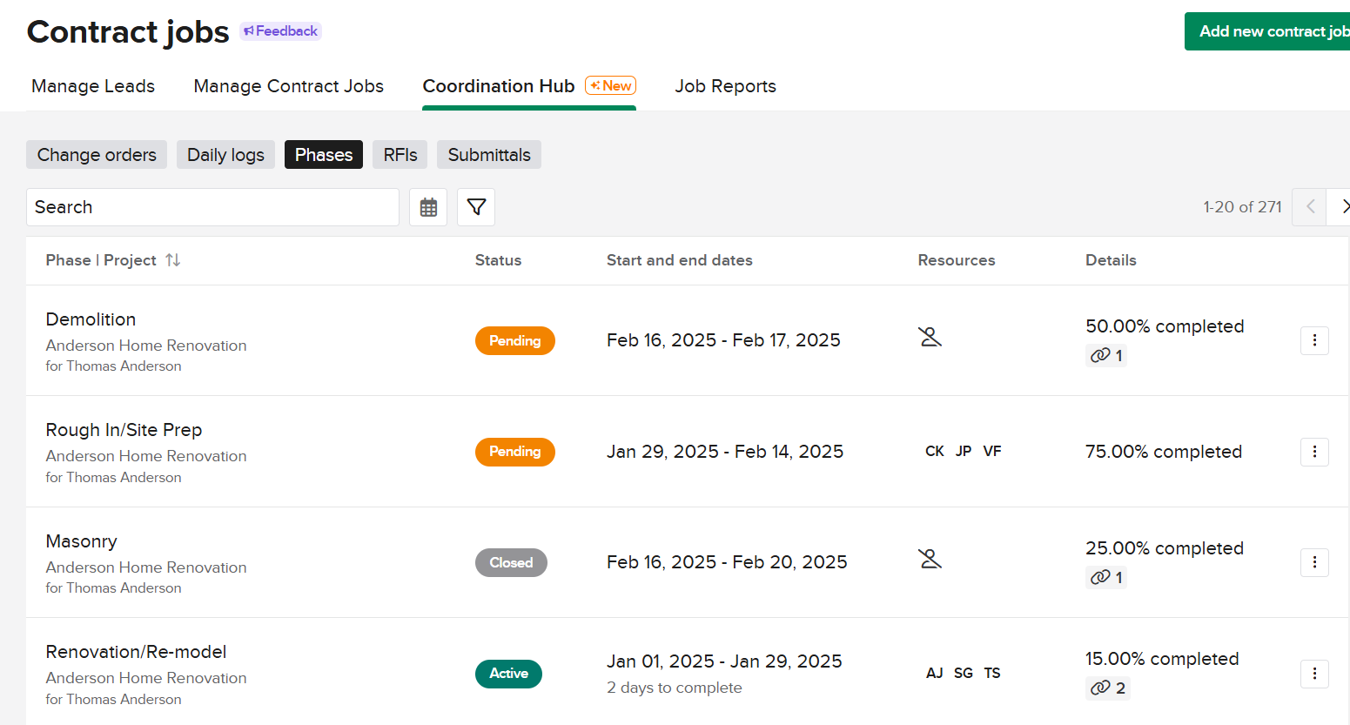The height and width of the screenshot is (725, 1350).
Task: Click 25.00% completed text
Action: 1165,548
